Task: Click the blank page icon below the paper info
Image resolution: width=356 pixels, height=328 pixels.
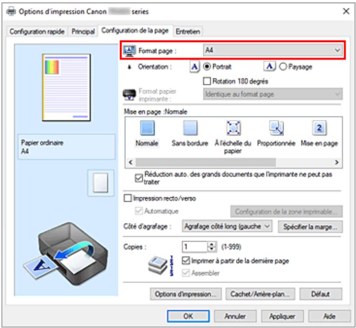Action: click(x=101, y=183)
